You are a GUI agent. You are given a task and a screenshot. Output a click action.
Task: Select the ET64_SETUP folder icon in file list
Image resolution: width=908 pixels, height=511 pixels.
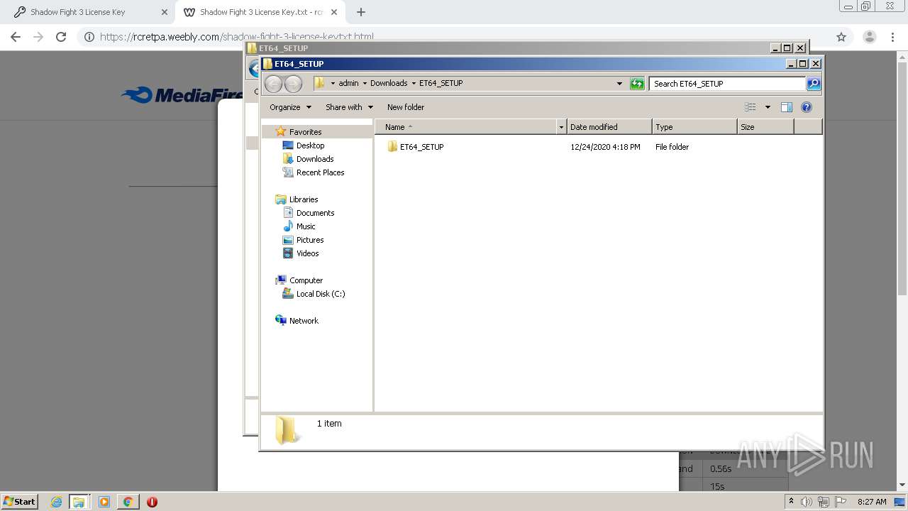coord(392,147)
